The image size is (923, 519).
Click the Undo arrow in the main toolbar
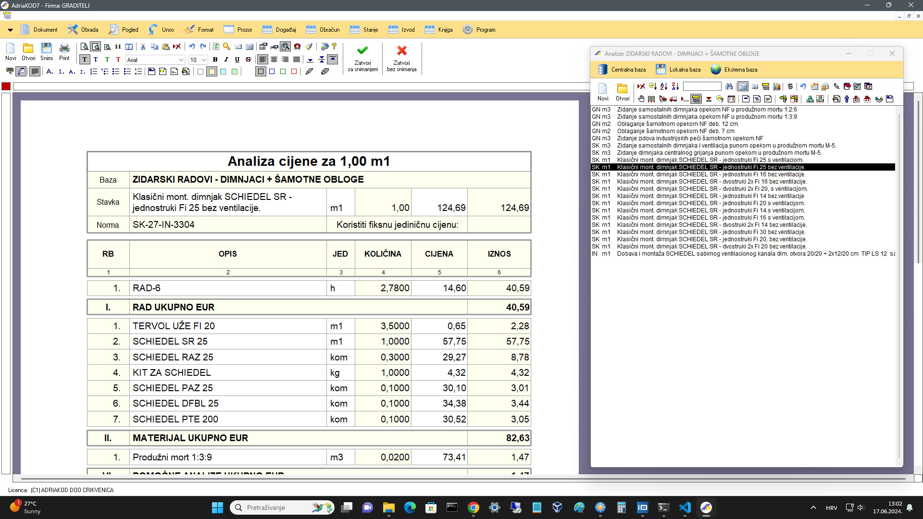click(x=192, y=47)
